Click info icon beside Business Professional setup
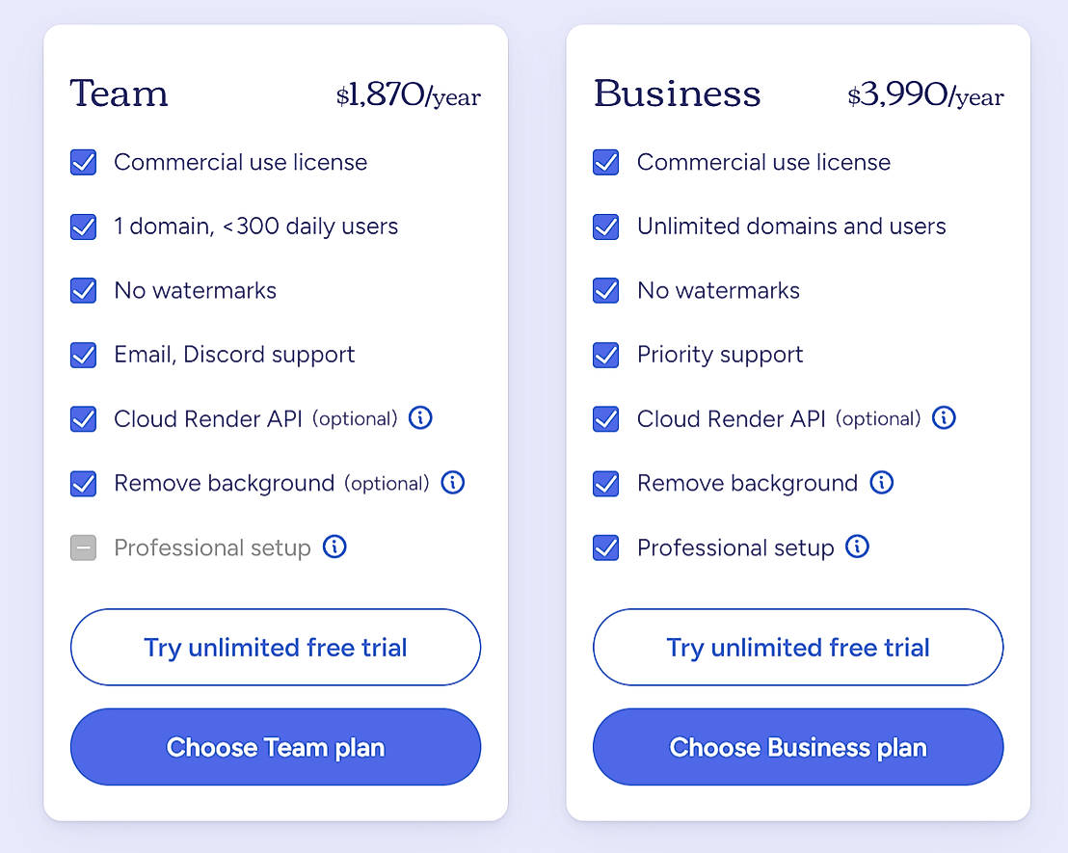The height and width of the screenshot is (853, 1068). click(x=857, y=547)
